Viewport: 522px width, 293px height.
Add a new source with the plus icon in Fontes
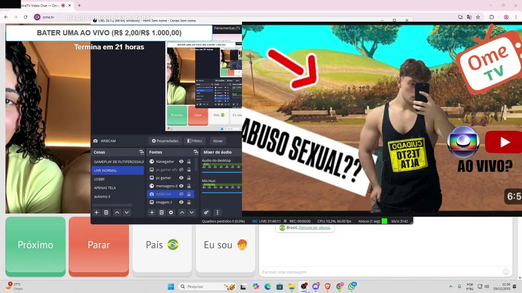[152, 212]
